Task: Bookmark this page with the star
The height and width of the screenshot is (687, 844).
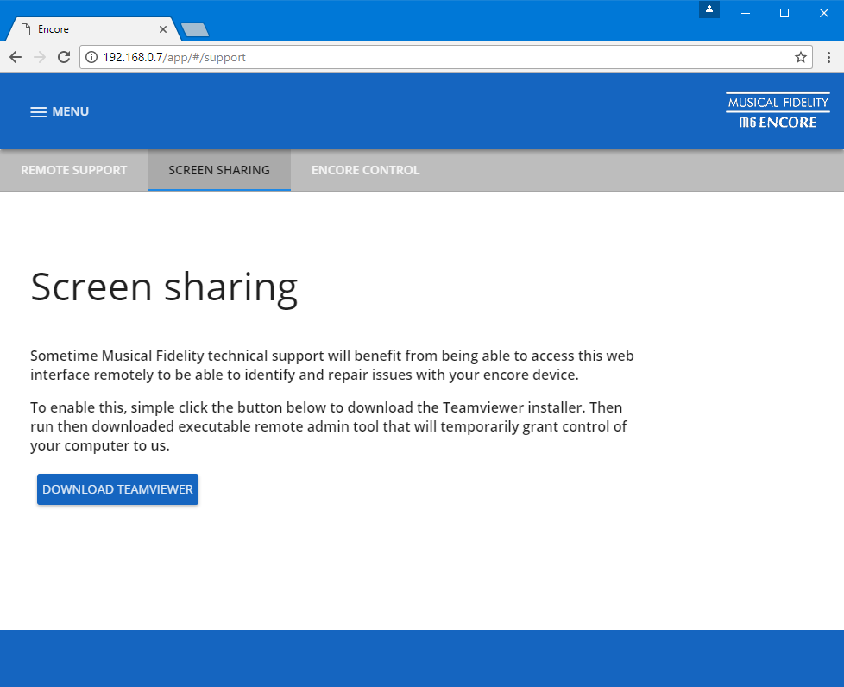Action: pos(800,57)
